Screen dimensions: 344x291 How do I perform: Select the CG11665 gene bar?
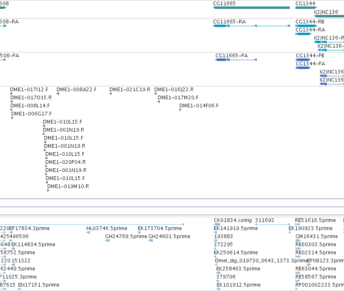click(x=251, y=8)
